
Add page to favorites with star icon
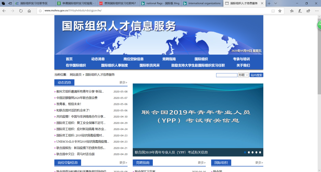pos(280,11)
